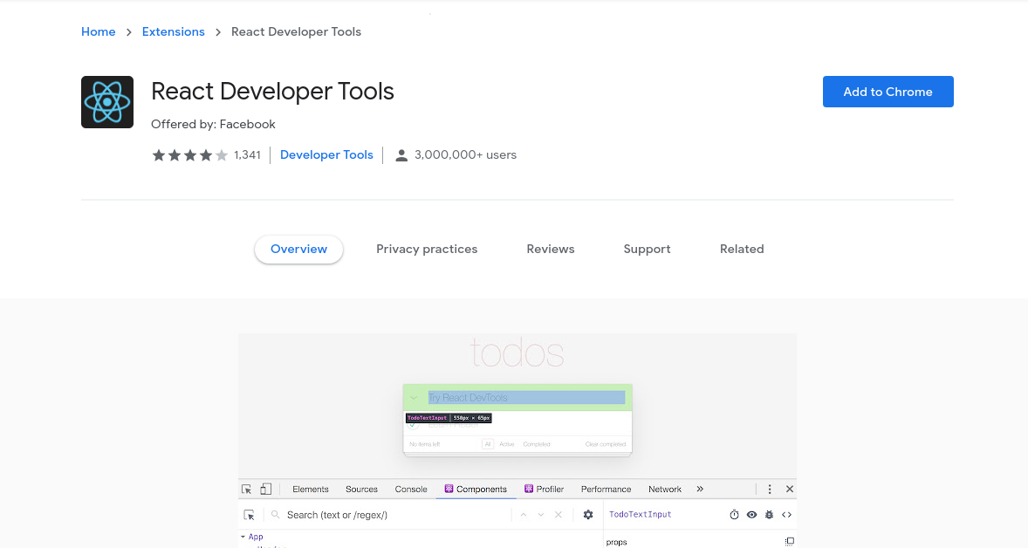1028x548 pixels.
Task: Click the React icon on Components tab
Action: click(449, 489)
